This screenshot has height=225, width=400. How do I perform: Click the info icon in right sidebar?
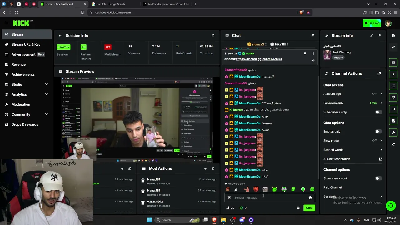point(393,36)
